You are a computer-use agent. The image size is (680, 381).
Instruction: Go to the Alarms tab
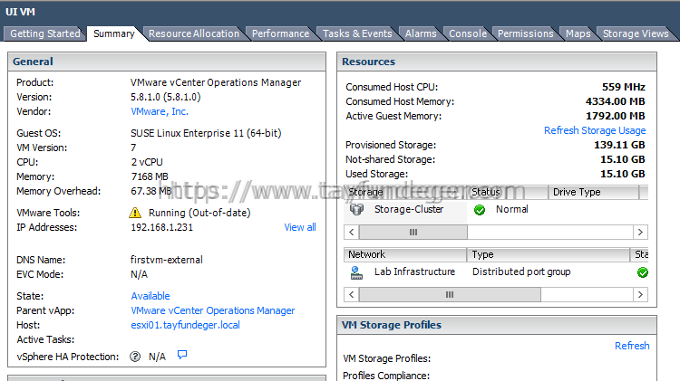point(421,33)
